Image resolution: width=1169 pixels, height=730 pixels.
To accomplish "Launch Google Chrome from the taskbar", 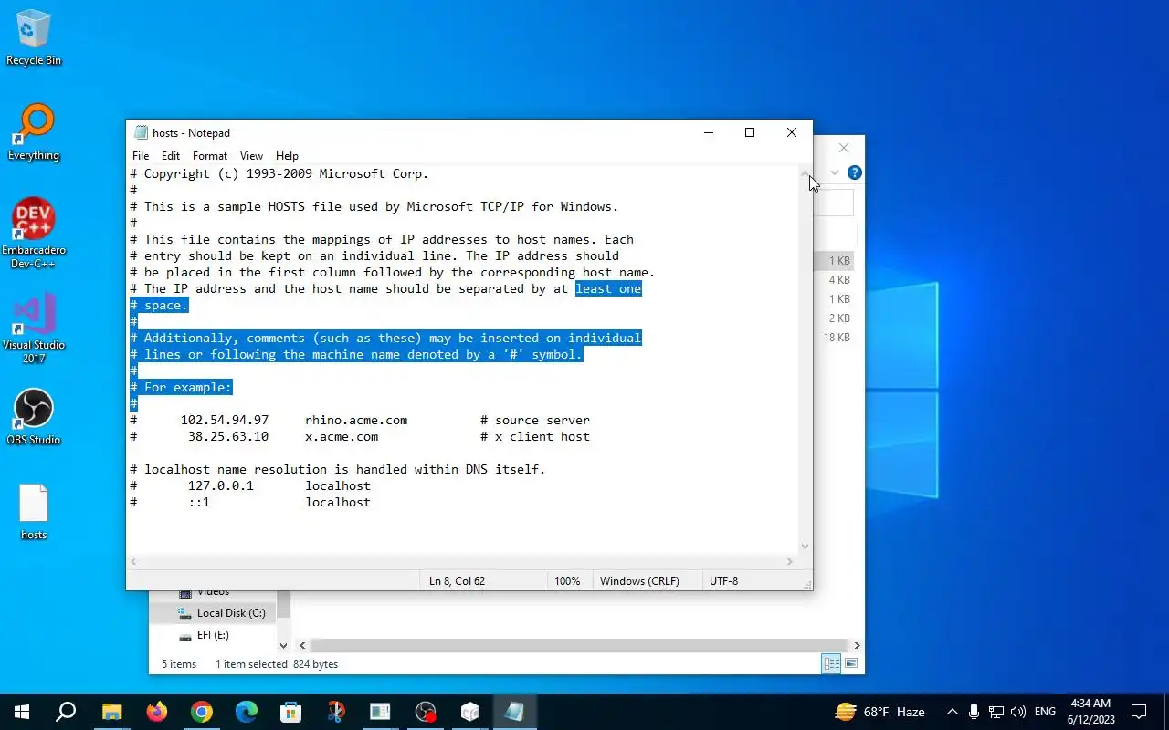I will [x=202, y=712].
